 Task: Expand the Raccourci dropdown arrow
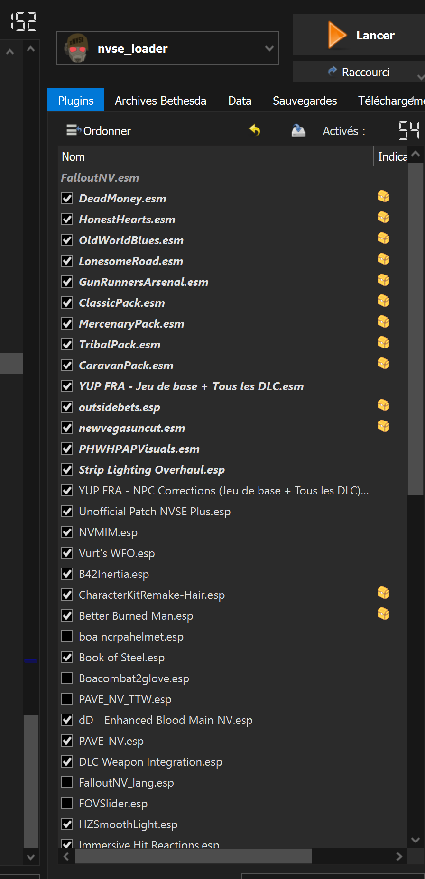pyautogui.click(x=420, y=77)
